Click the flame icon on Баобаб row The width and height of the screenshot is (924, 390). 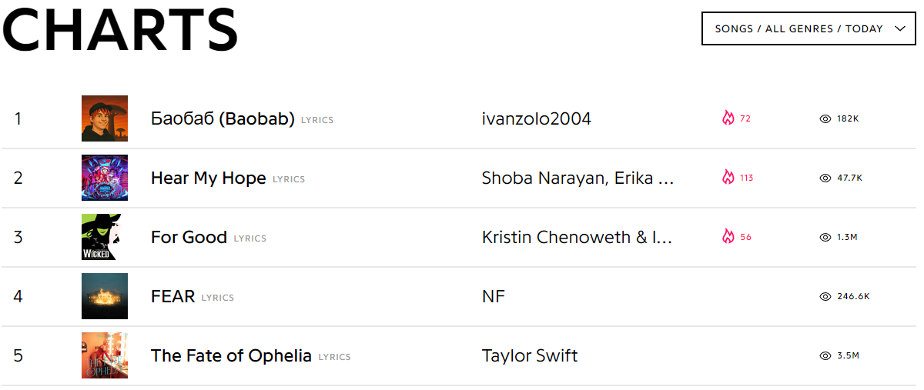(x=728, y=118)
